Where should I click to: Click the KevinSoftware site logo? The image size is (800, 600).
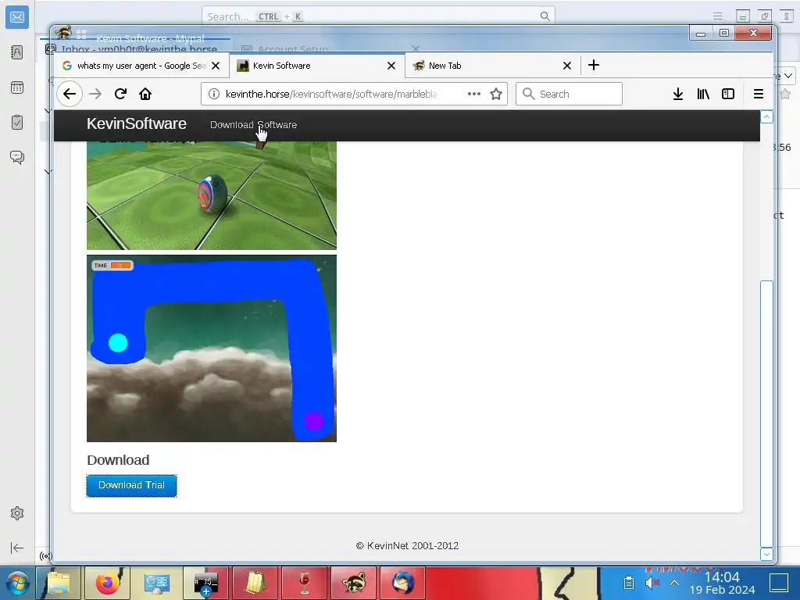(x=136, y=124)
